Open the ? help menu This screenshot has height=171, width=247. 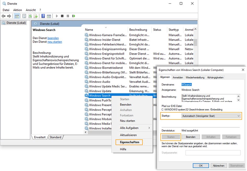point(40,10)
